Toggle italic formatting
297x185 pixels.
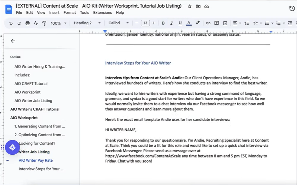(172, 23)
